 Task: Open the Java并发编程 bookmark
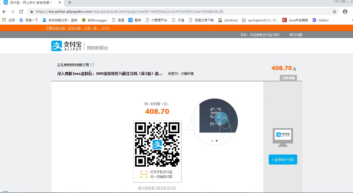[x=295, y=20]
